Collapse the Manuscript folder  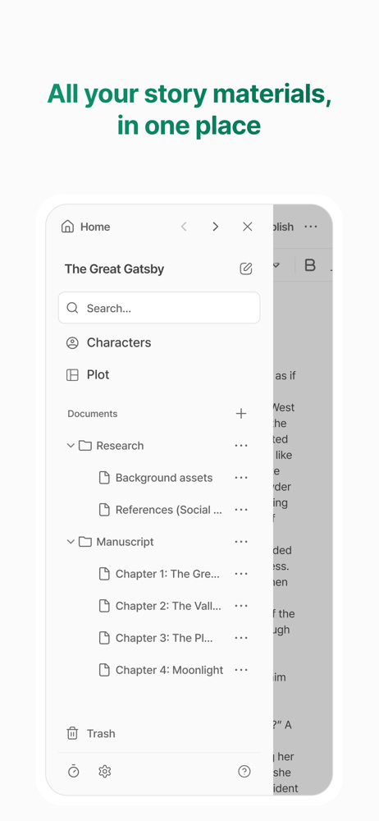(x=71, y=542)
